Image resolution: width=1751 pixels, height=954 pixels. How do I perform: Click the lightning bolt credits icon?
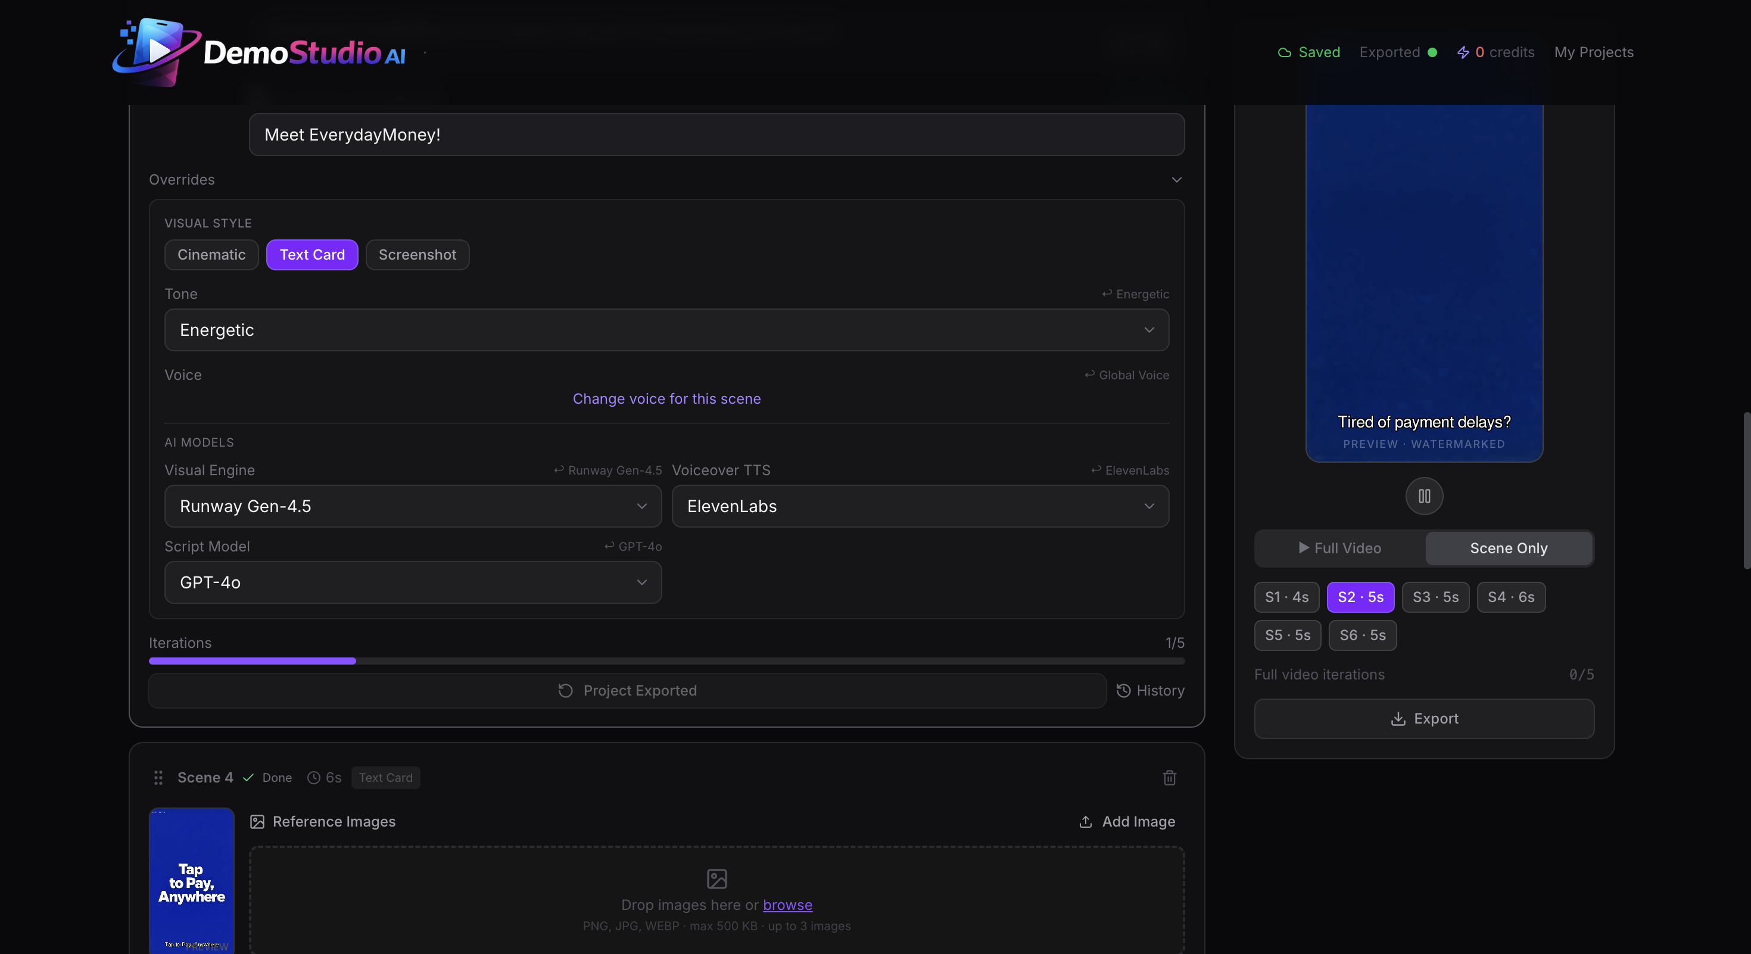1463,52
